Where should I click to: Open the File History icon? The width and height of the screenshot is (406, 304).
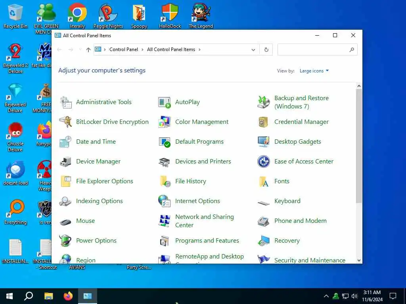click(x=165, y=181)
